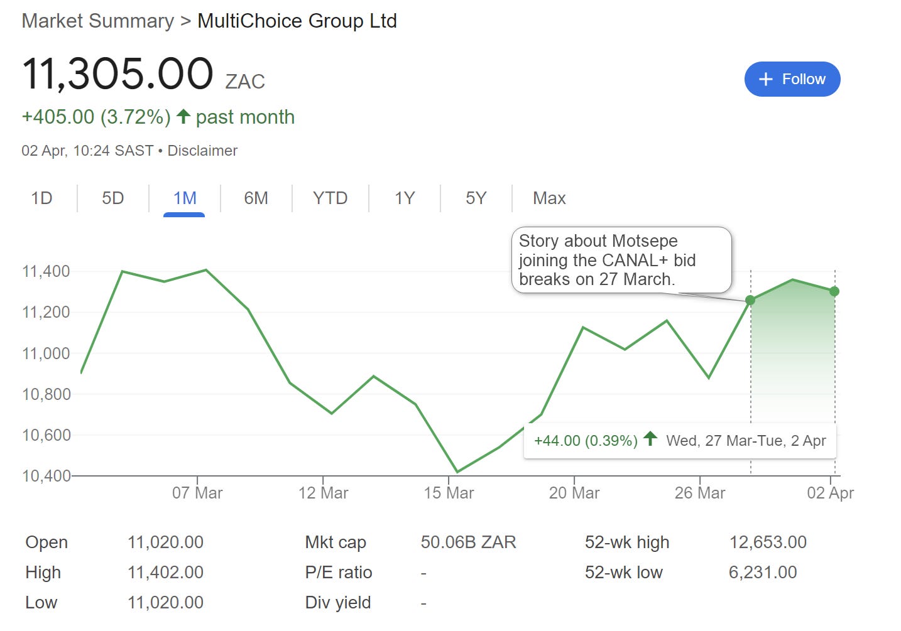The height and width of the screenshot is (631, 901).
Task: Select the 5D time range tab
Action: pyautogui.click(x=113, y=198)
